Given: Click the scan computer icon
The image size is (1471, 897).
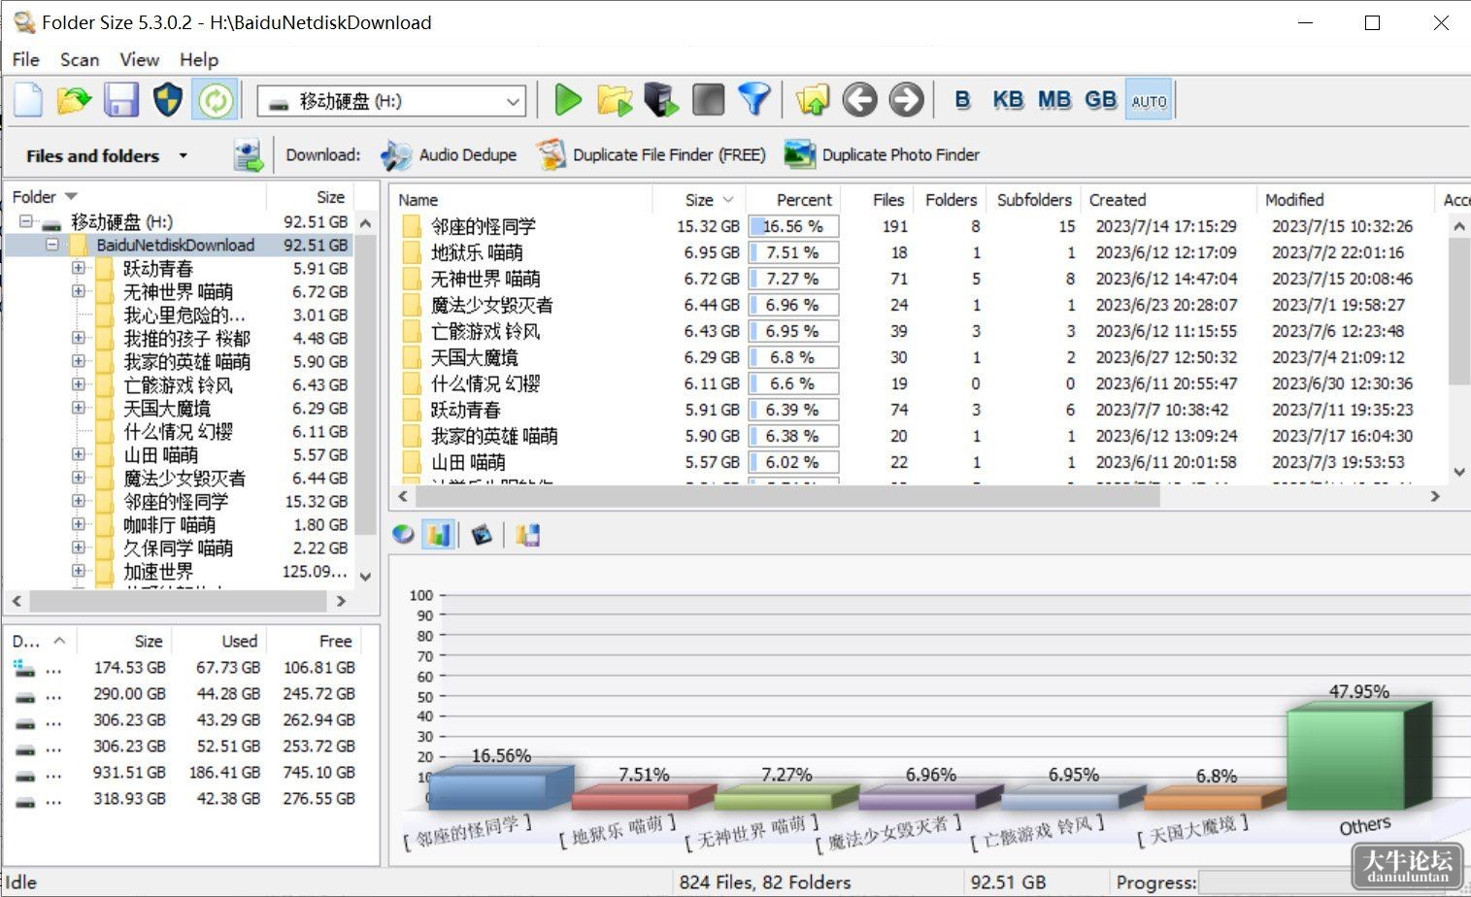Looking at the screenshot, I should coord(661,99).
